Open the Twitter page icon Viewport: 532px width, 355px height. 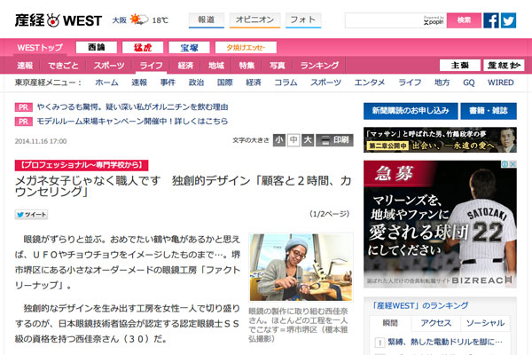[x=510, y=20]
